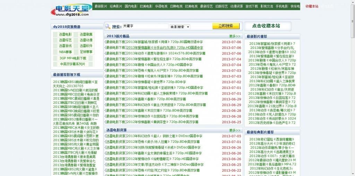Open 3GP MP4电影下载 channel link

[72, 58]
